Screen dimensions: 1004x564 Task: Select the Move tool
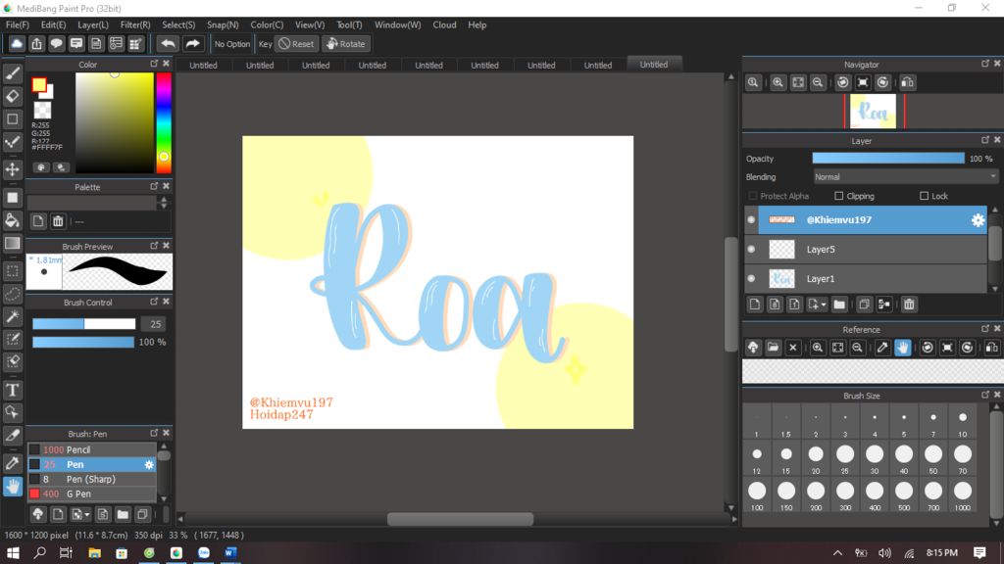click(13, 169)
